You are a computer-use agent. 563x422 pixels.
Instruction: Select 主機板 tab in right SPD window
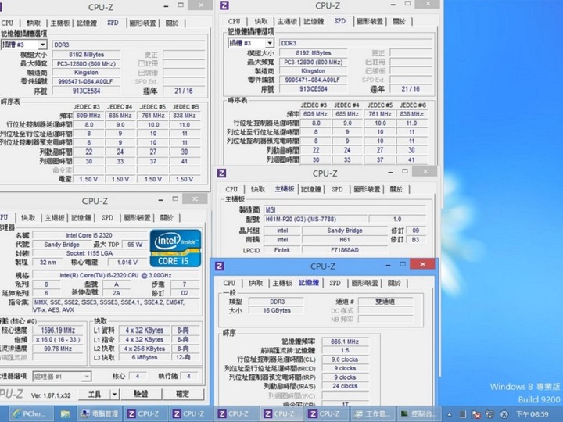pyautogui.click(x=287, y=22)
